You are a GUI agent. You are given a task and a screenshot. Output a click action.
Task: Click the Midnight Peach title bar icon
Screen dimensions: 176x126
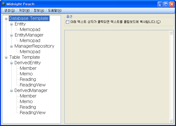click(4, 4)
